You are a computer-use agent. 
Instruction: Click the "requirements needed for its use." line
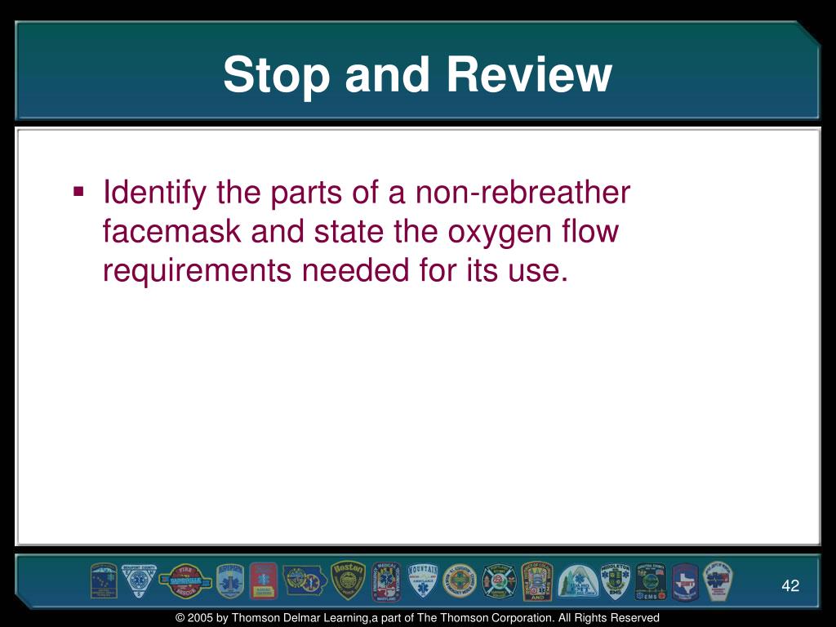336,269
